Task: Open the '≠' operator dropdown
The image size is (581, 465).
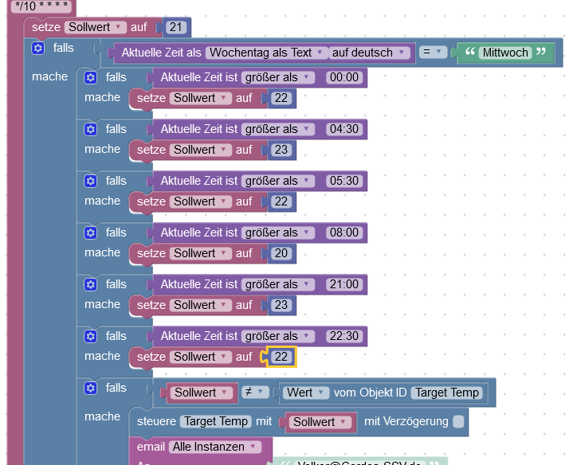Action: tap(255, 392)
